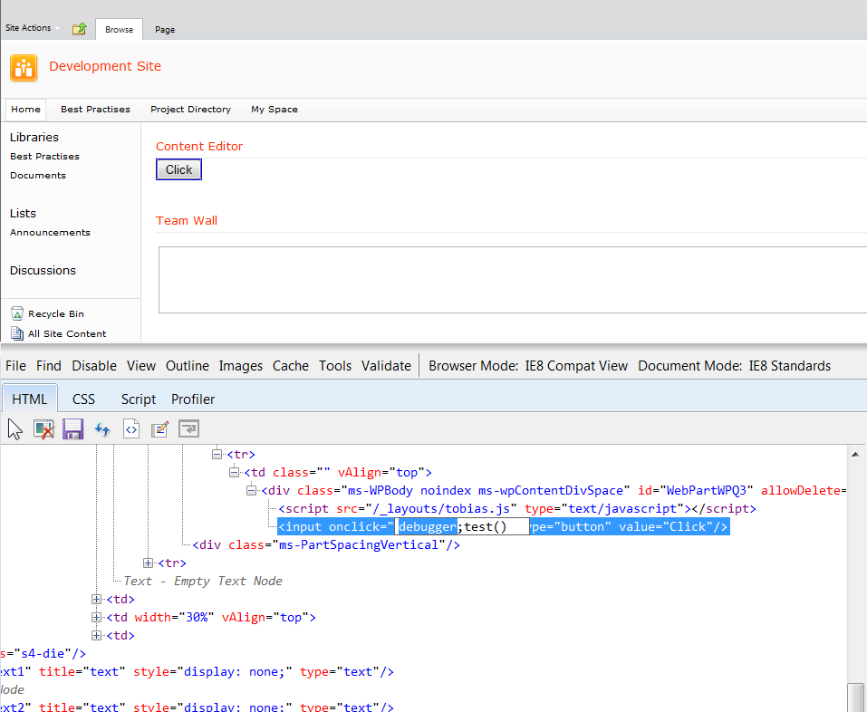Open the View menu

tap(141, 365)
